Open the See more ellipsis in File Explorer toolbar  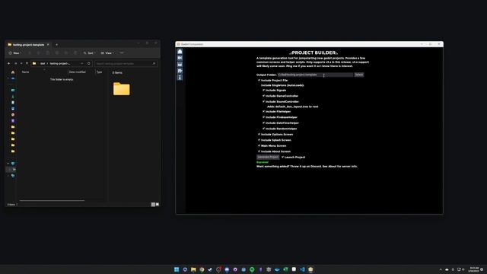tap(122, 53)
